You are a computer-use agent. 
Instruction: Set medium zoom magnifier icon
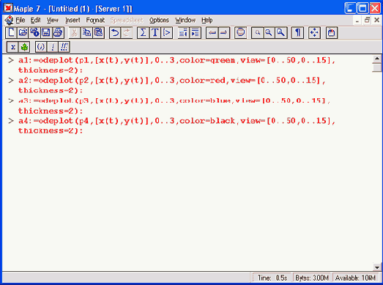click(269, 32)
